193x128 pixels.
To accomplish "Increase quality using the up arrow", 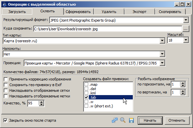I will (x=41, y=102).
